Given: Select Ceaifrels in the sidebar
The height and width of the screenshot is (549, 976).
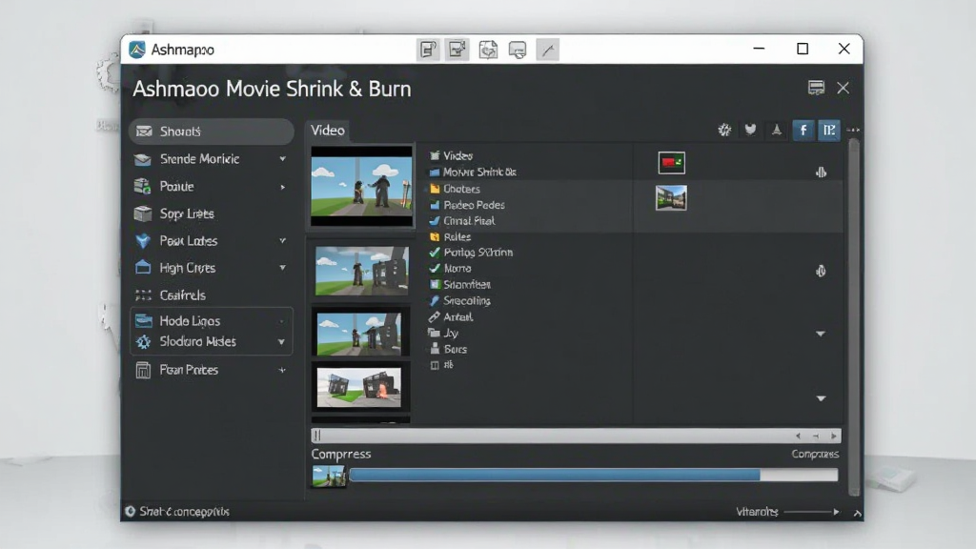Looking at the screenshot, I should click(211, 295).
